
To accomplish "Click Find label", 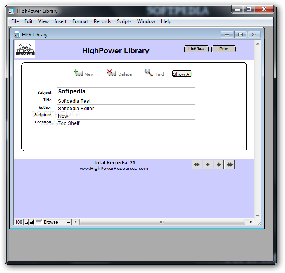I will click(159, 74).
